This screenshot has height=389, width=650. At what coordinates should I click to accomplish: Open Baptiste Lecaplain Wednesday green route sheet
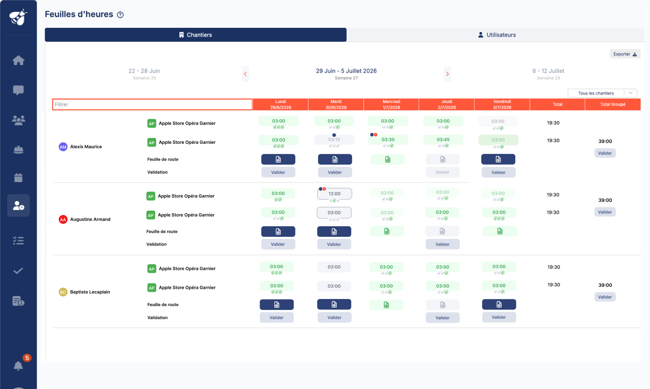(x=386, y=305)
